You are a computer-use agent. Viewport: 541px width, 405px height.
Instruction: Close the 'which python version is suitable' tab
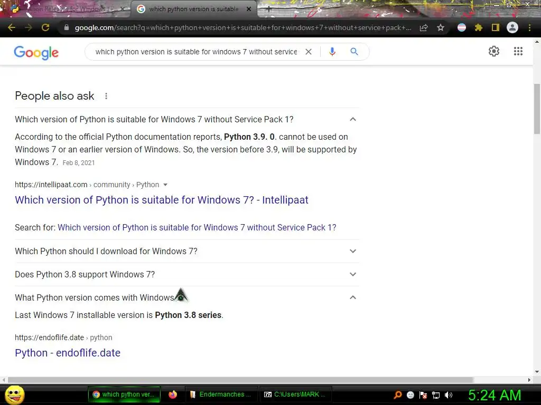pos(249,9)
